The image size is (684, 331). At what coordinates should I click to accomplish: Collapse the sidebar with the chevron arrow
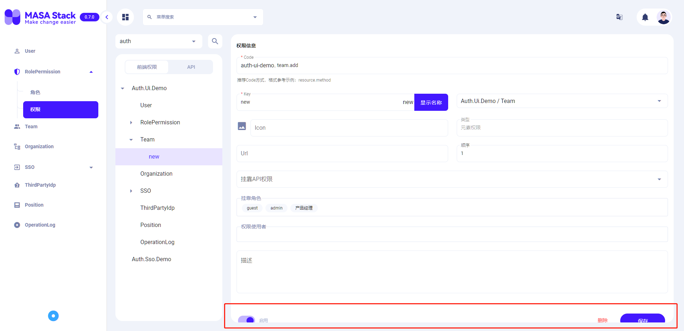(107, 17)
